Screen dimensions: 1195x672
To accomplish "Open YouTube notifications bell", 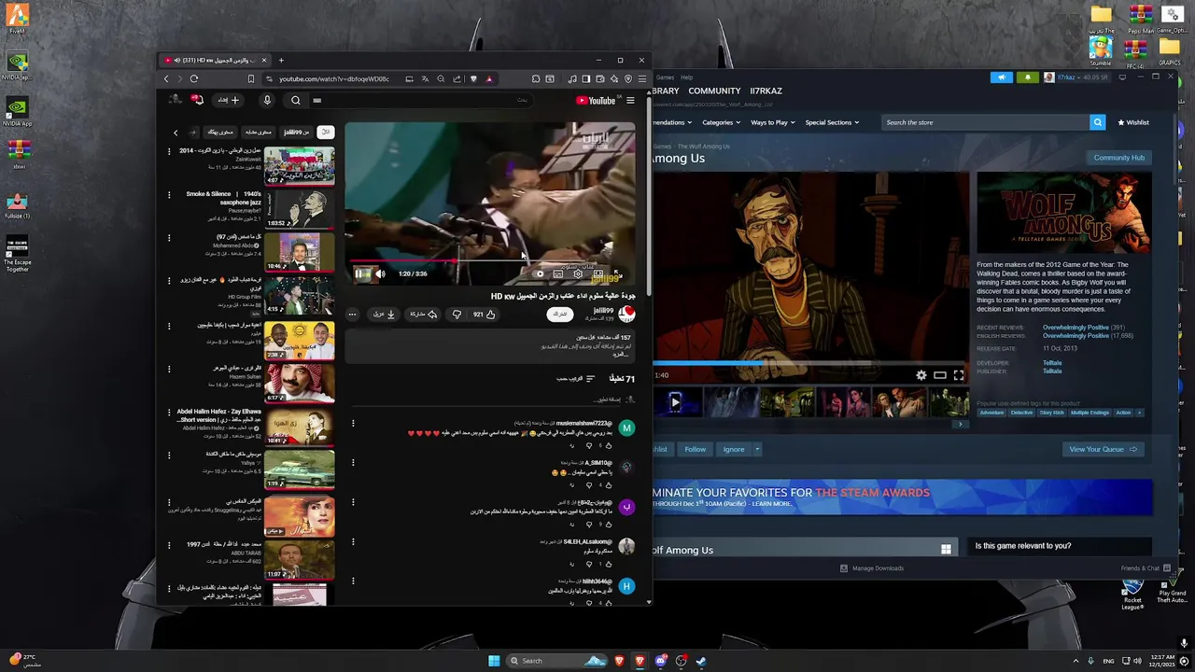I will point(197,100).
